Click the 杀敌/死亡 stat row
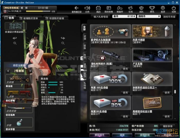The height and width of the screenshot is (138, 180). point(109,130)
